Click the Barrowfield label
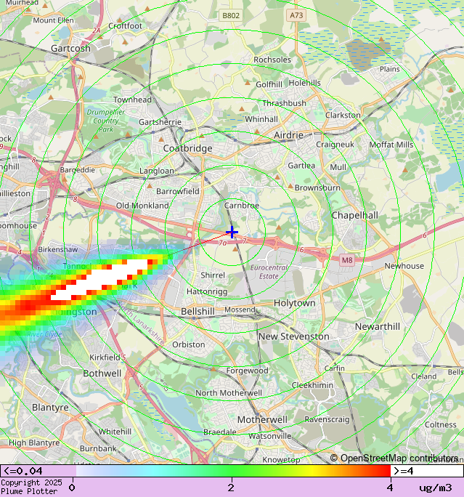This screenshot has width=464, height=497. (178, 191)
